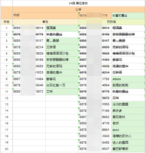This screenshot has height=153, width=145.
Task: Select the ID cell ending in 1843
Action: (x=95, y=136)
